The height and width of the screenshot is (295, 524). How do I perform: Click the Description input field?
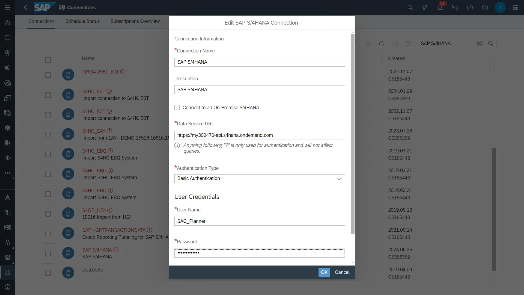point(260,90)
